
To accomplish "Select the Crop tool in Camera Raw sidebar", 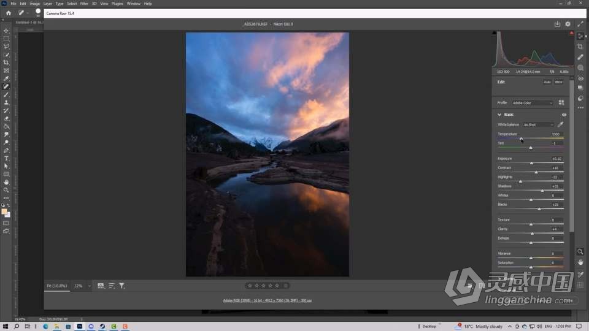I will tap(580, 47).
